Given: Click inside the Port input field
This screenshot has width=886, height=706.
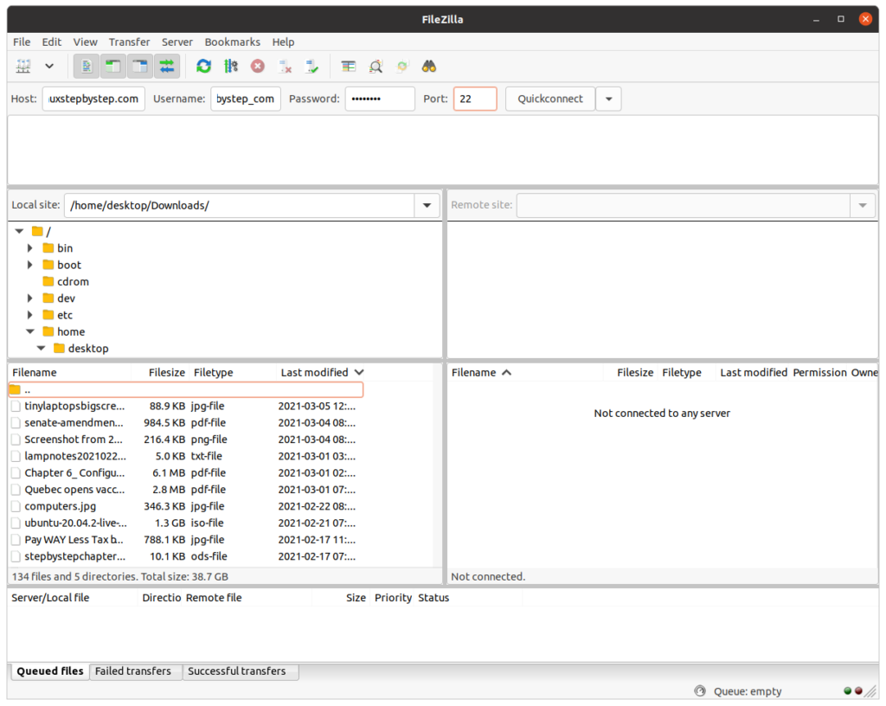Looking at the screenshot, I should (x=474, y=99).
